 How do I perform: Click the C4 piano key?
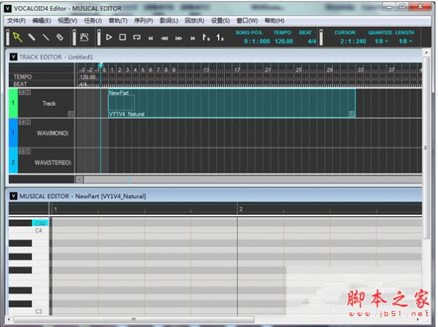pos(28,231)
